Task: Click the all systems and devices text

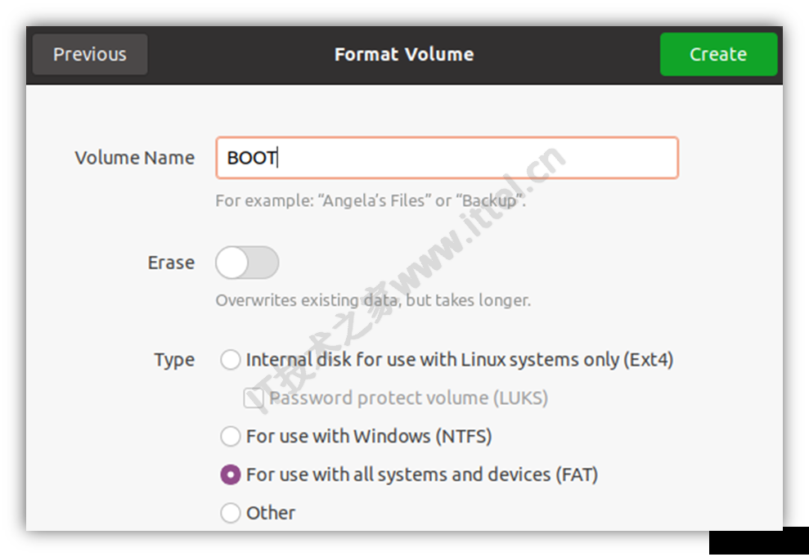Action: click(x=422, y=474)
